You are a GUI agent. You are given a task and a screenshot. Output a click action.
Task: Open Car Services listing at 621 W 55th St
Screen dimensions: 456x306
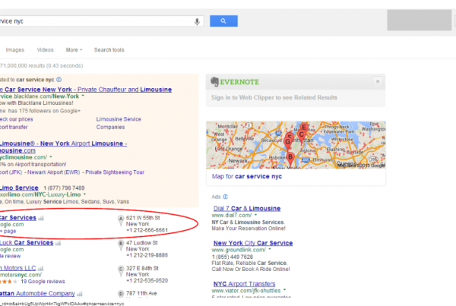[x=18, y=218]
